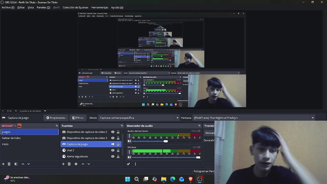Launch Microsoft Edge from taskbar
This screenshot has height=184, width=327.
click(173, 179)
